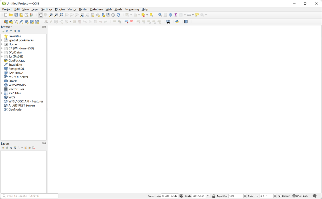Click the EPSG:4326 CRS button

(x=300, y=196)
